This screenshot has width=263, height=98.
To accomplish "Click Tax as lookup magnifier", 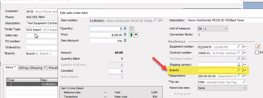I will click(244, 82).
